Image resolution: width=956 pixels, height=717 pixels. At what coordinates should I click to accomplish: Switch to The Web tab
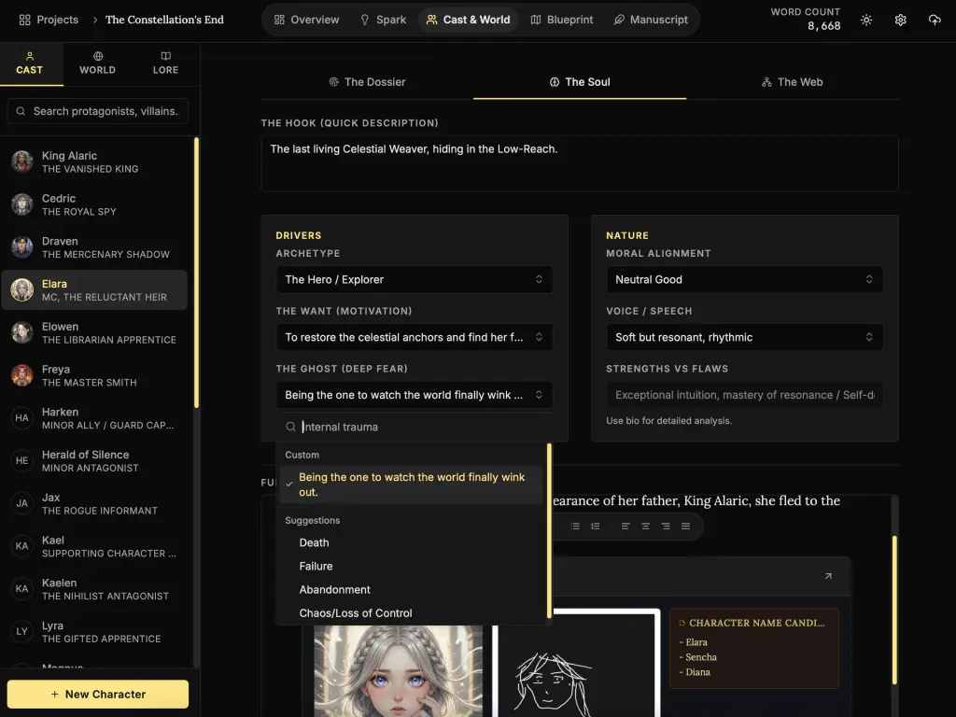pos(793,82)
